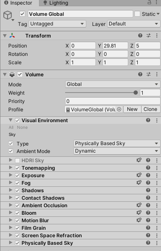
Task: Click the GameObject cube icon selector
Action: point(7,15)
